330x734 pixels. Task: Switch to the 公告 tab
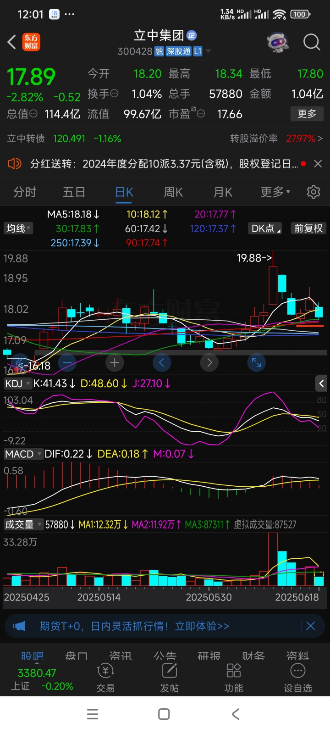click(x=165, y=656)
